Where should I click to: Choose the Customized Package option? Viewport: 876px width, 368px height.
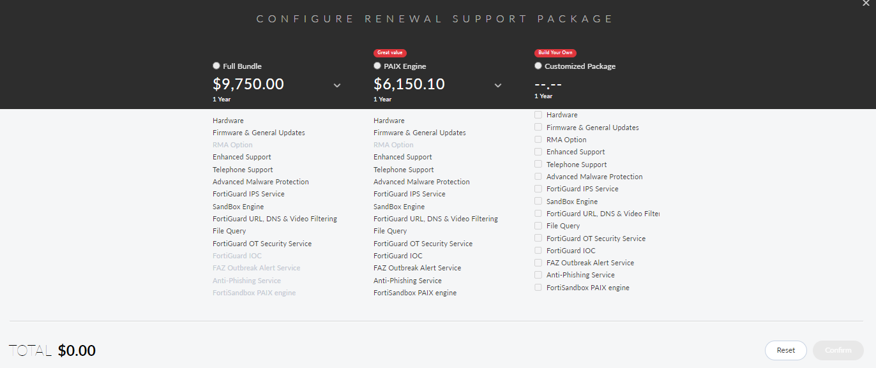[538, 66]
